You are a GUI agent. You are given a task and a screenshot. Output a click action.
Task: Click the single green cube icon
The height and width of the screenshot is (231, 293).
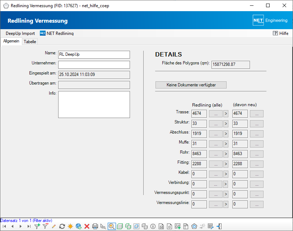(120, 226)
